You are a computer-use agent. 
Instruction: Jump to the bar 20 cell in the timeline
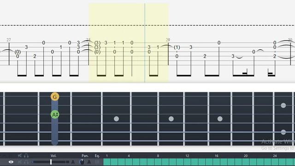pyautogui.click(x=246, y=162)
